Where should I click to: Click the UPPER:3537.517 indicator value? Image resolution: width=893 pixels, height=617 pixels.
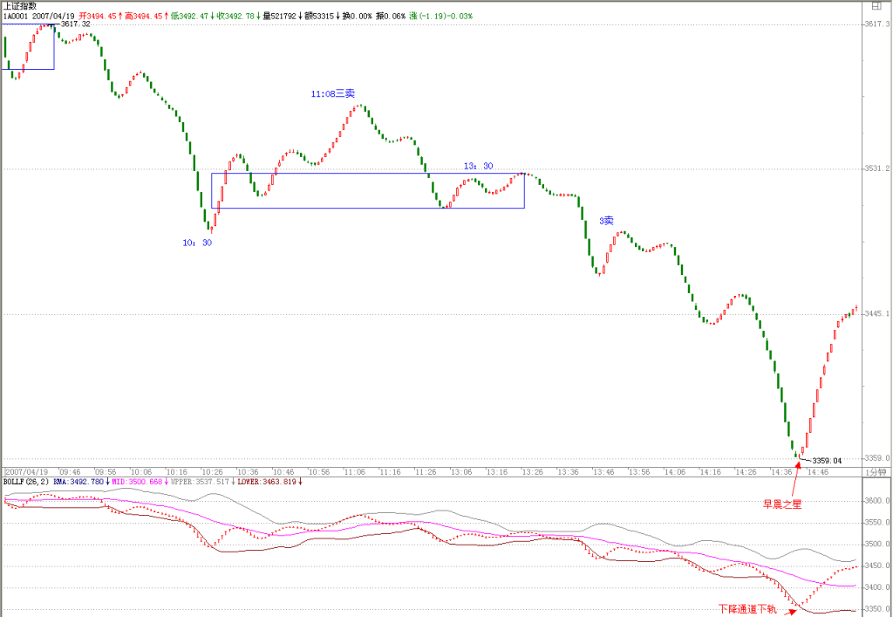tap(200, 482)
